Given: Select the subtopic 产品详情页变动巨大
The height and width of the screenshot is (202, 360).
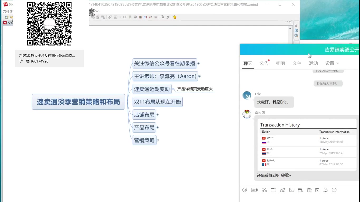Looking at the screenshot, I should click(195, 89).
